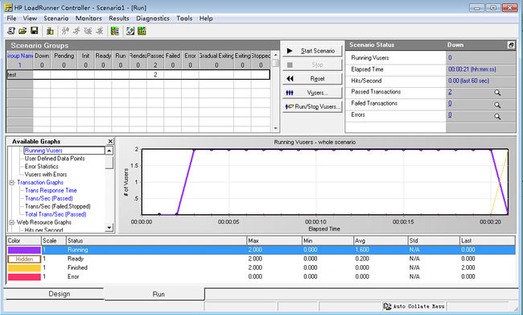Open the Monitors menu
The width and height of the screenshot is (523, 315).
(89, 19)
